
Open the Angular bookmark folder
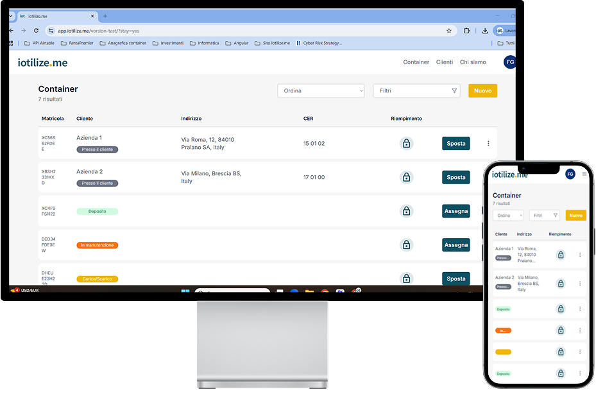point(237,44)
